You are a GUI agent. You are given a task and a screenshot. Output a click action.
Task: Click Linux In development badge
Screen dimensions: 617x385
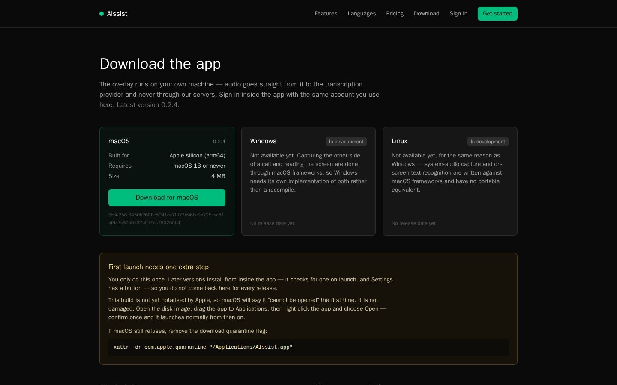tap(488, 142)
